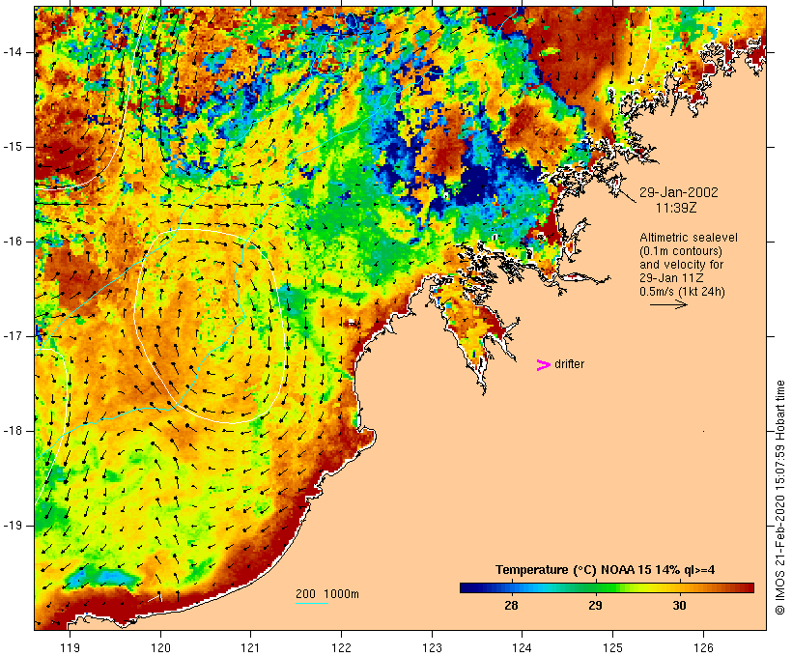Click longitude label 123
The image size is (792, 657).
coord(432,647)
